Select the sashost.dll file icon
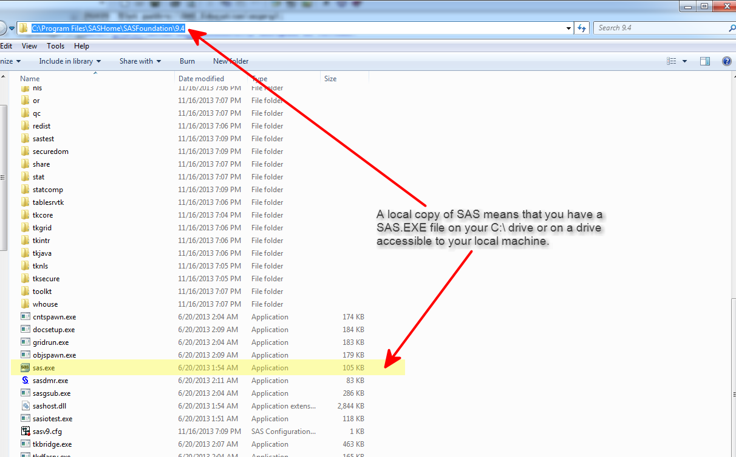This screenshot has height=457, width=736. click(25, 405)
